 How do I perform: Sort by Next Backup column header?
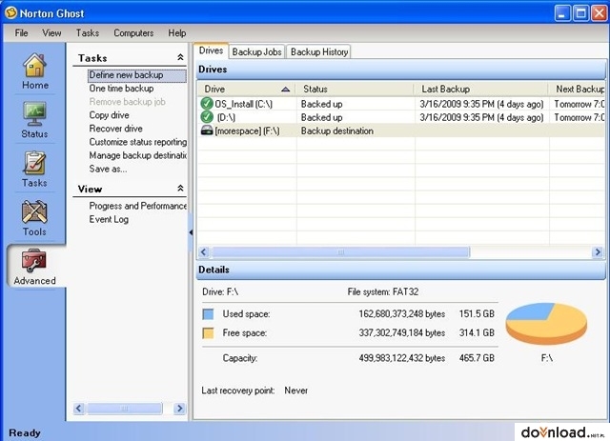click(578, 89)
